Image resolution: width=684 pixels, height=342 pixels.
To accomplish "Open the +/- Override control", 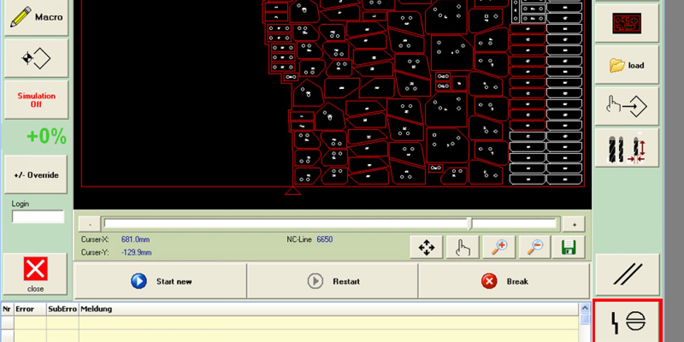I will (x=36, y=175).
